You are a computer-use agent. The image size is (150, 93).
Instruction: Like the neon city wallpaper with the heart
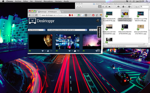70,51
